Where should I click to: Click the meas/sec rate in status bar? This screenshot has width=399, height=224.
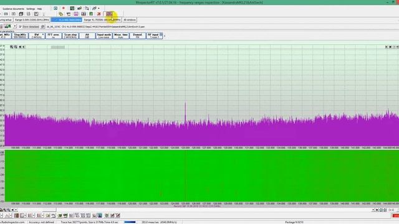[159, 222]
